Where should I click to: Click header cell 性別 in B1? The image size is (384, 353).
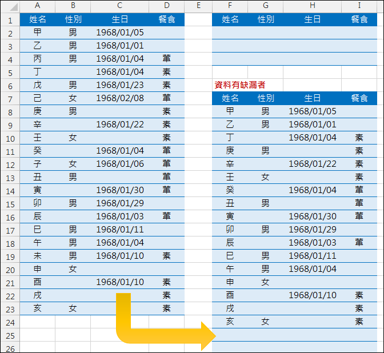(73, 19)
